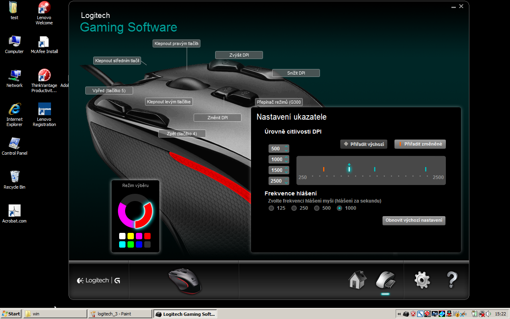Image resolution: width=510 pixels, height=319 pixels.
Task: Pick the cyan color swatch
Action: click(x=122, y=244)
